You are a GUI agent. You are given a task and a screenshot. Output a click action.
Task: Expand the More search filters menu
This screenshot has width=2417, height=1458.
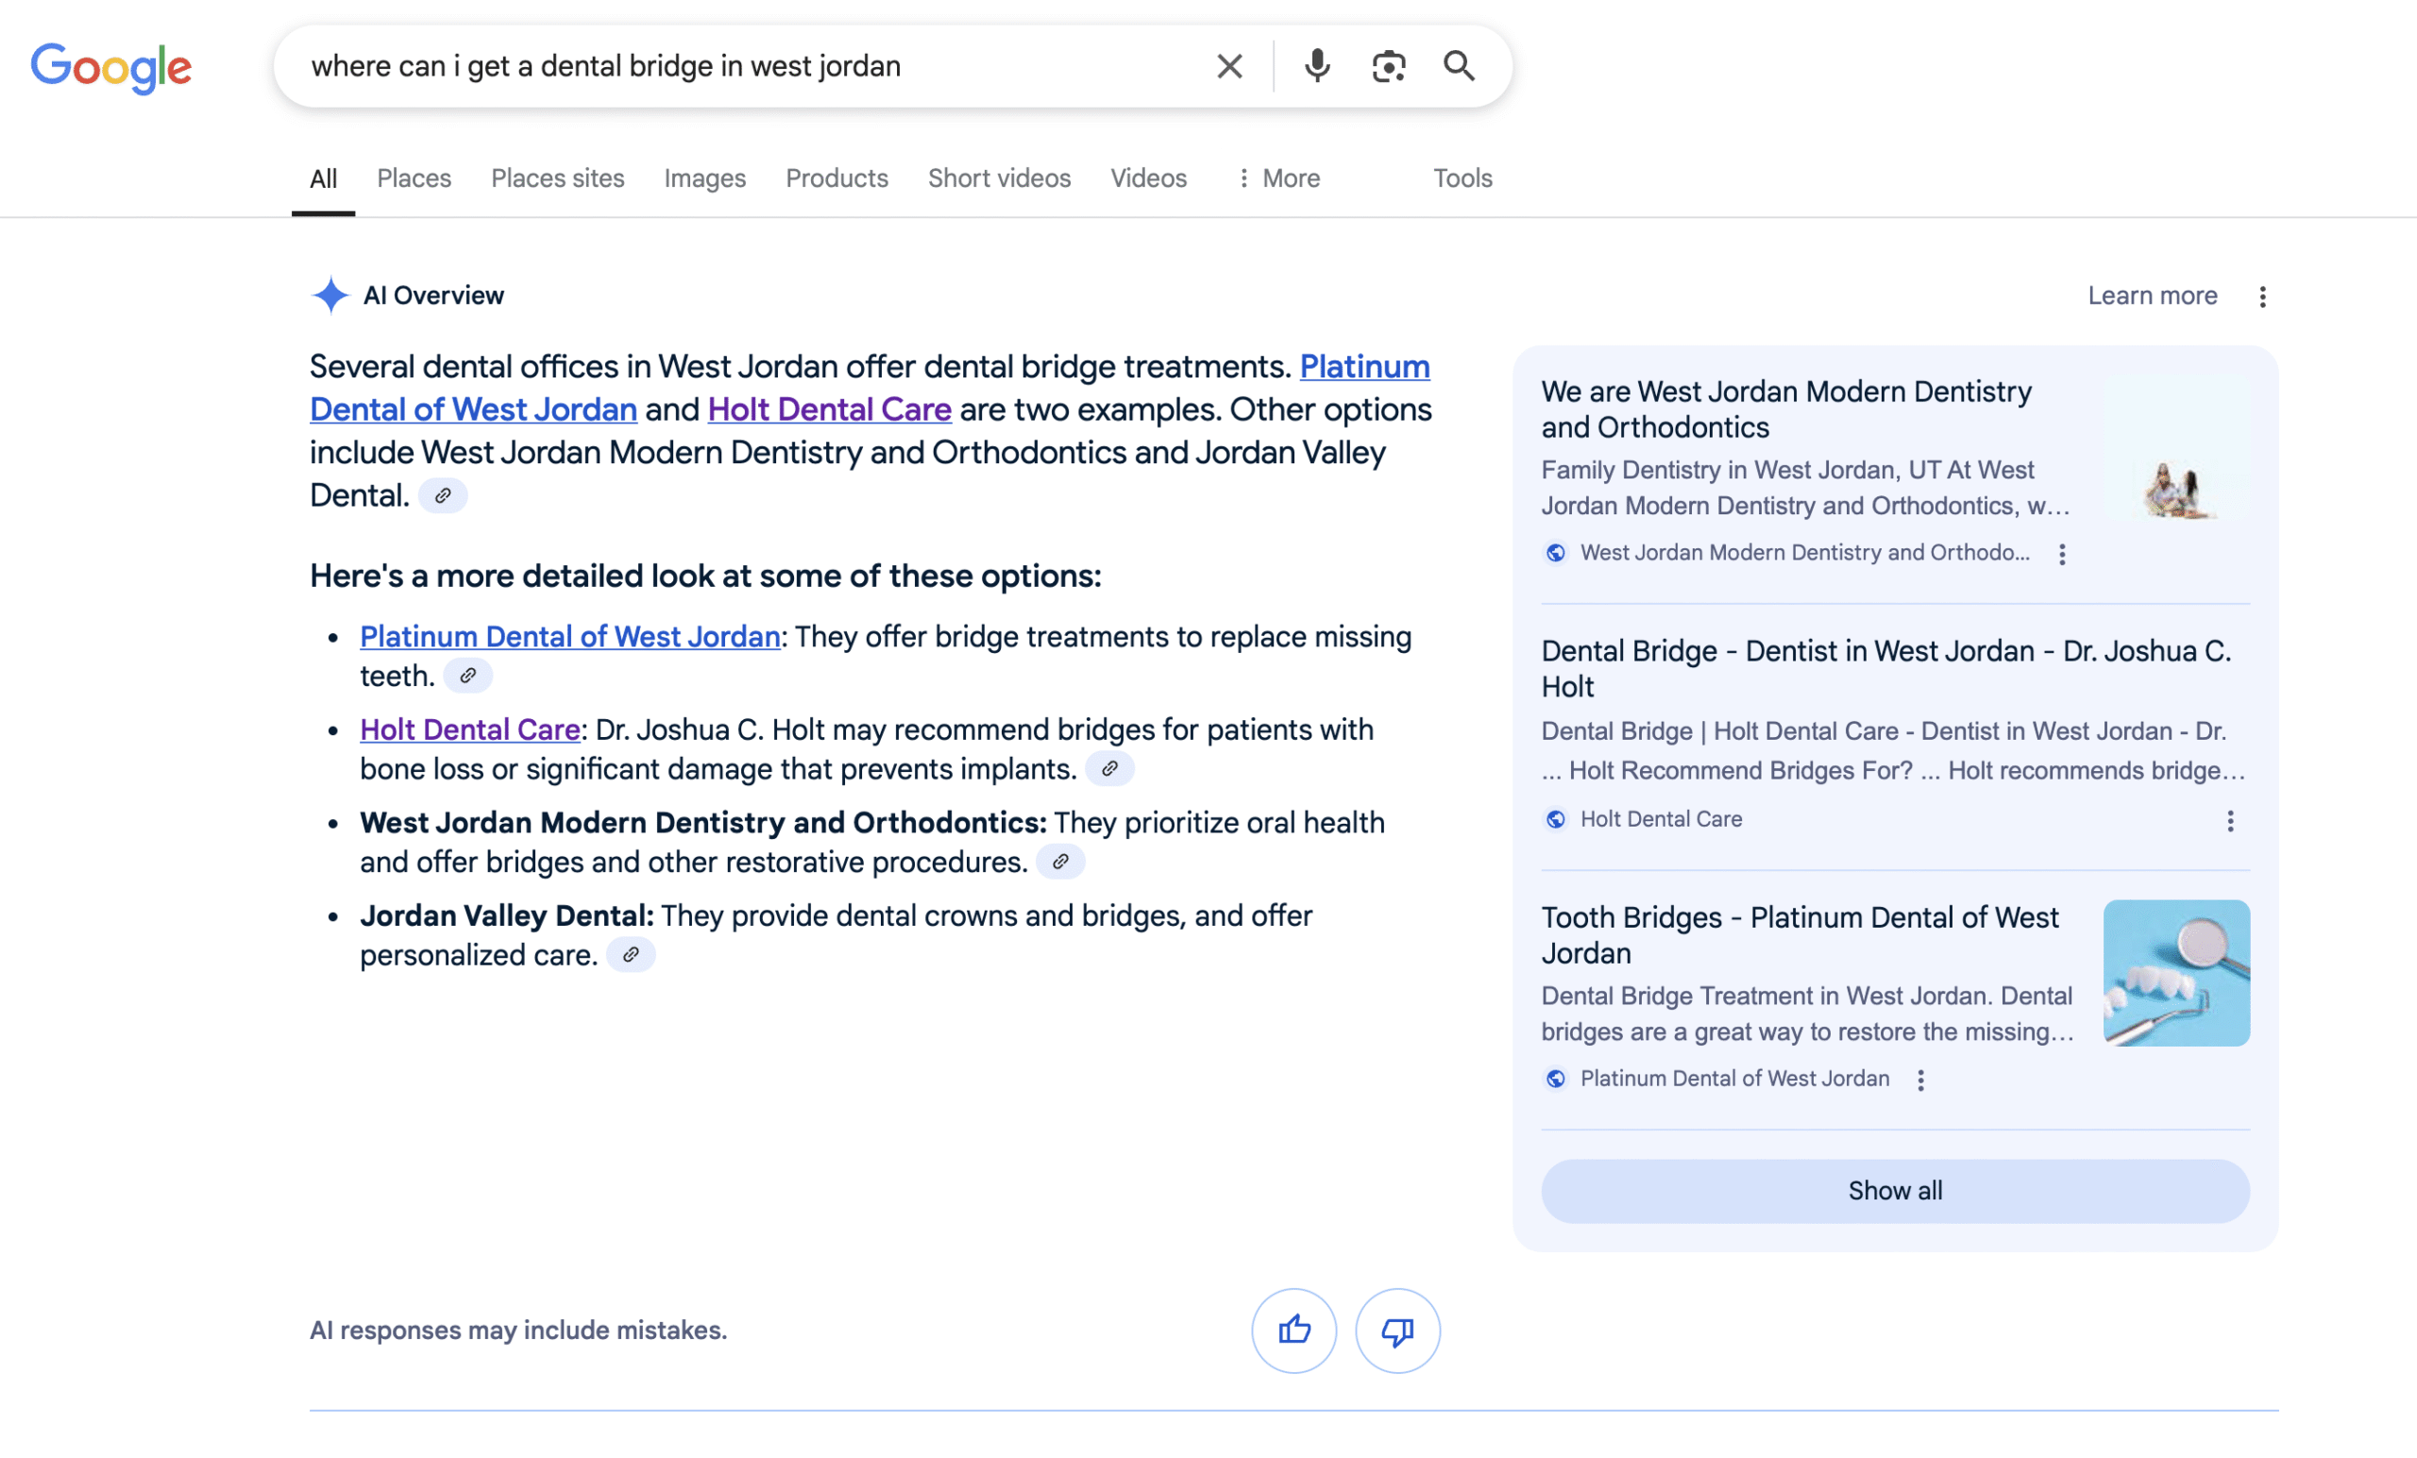1278,178
